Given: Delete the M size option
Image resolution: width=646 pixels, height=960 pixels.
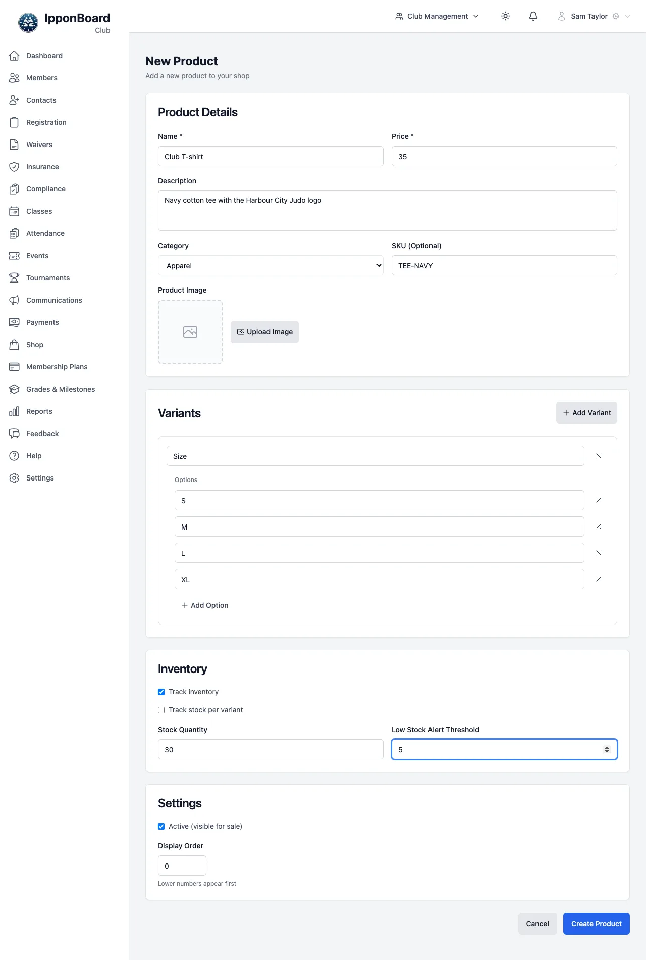Looking at the screenshot, I should (599, 526).
